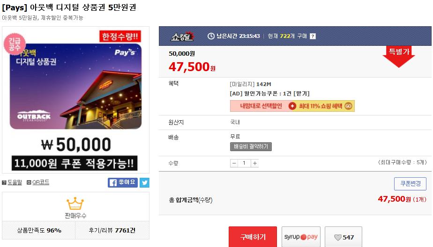The image size is (433, 247).
Task: Click the 상품만족도 96% rating cell
Action: (39, 230)
